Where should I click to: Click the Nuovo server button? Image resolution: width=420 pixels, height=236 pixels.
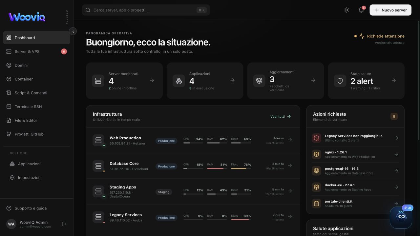tap(390, 10)
